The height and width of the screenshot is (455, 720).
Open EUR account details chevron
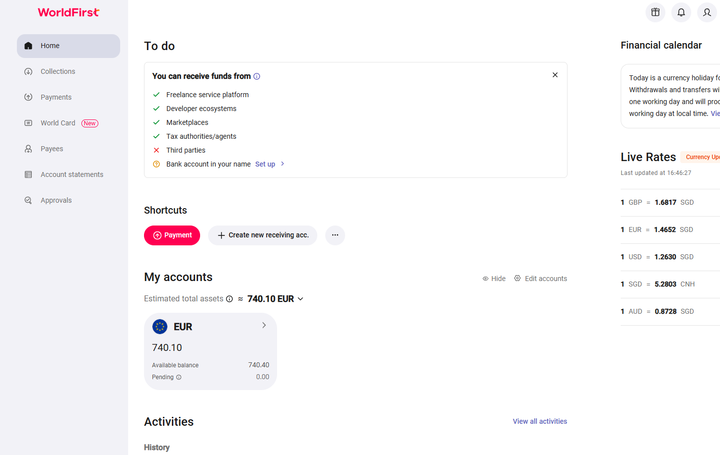tap(264, 326)
